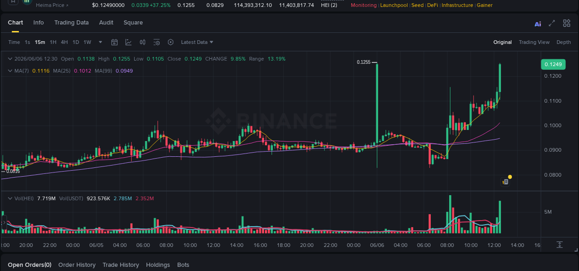Image resolution: width=579 pixels, height=271 pixels.
Task: Click the HEI token logo icon
Action: (27, 1)
